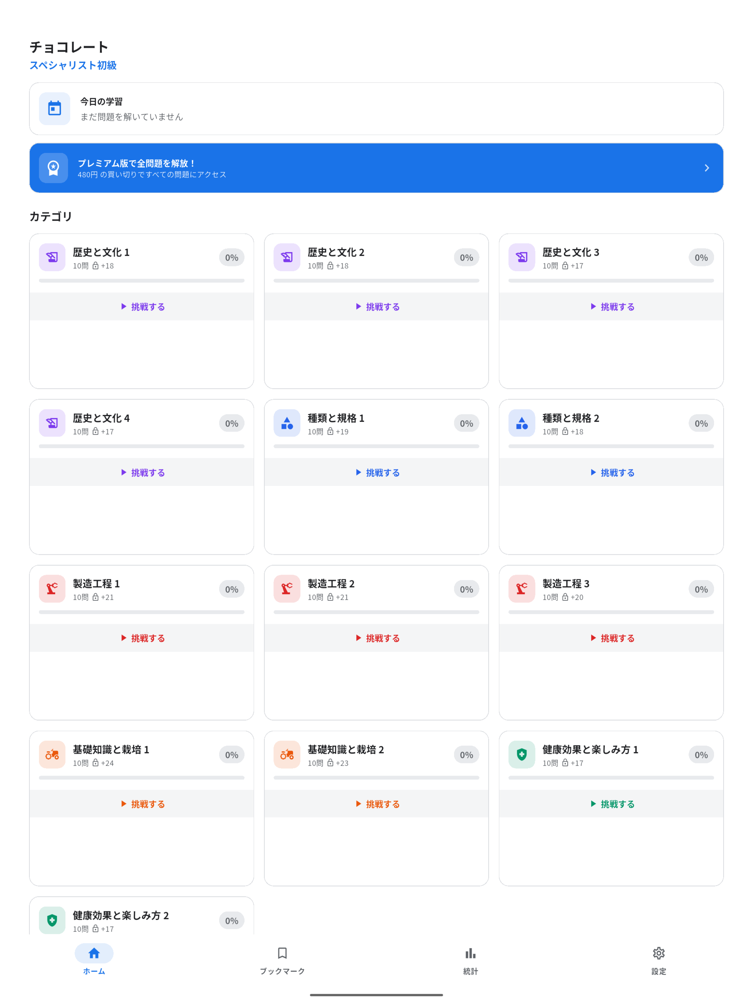Tap the 歴史と文化 2 category icon
The height and width of the screenshot is (1005, 753).
point(287,257)
